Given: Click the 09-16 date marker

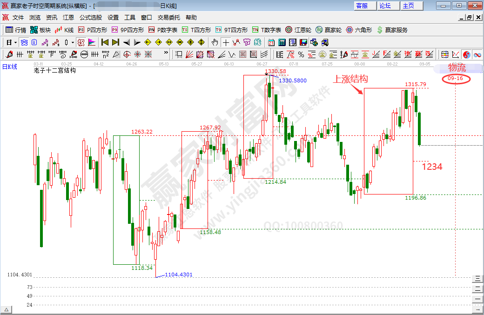Looking at the screenshot, I should click(455, 78).
